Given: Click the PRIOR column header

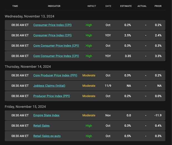Looking at the screenshot, I should 158,6.
